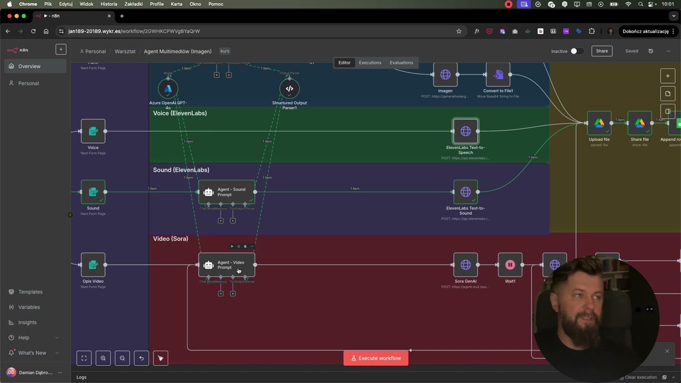Expand the Help menu in sidebar
The height and width of the screenshot is (383, 681).
click(35, 337)
